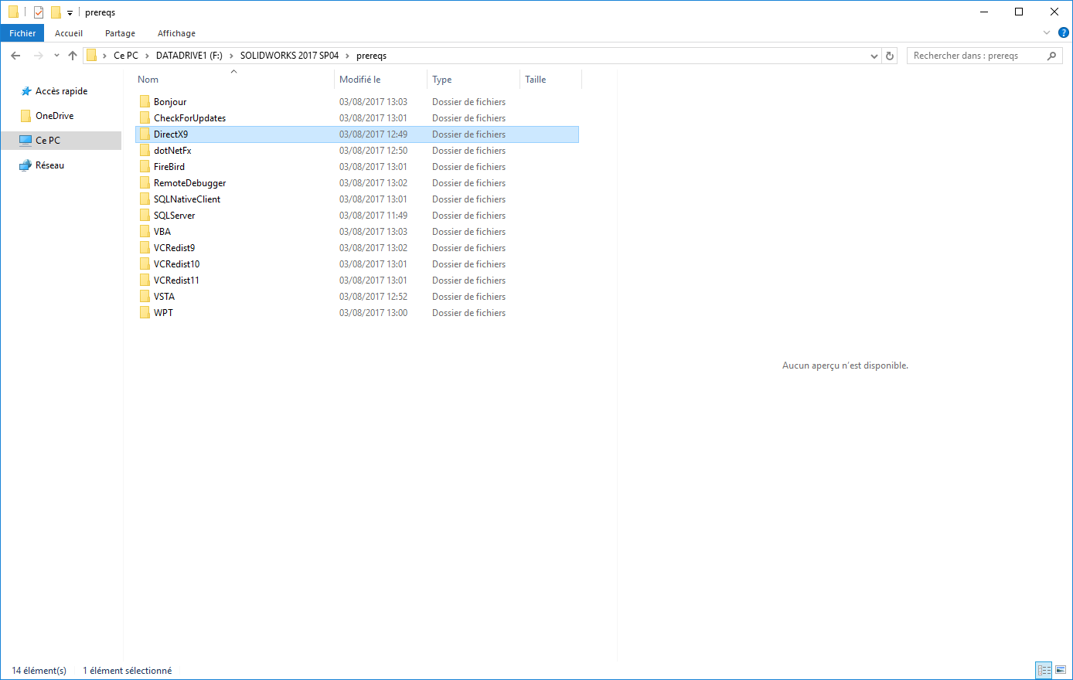Expand chevron after Ce PC breadcrumb
Screen dimensions: 1073x680
point(147,56)
